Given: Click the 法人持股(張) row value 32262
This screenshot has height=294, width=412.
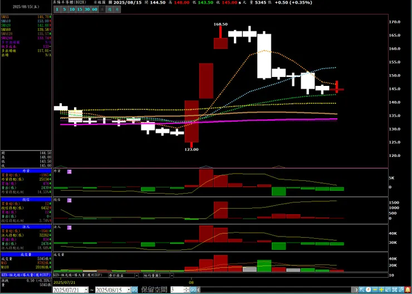Looking at the screenshot, I should [44, 235].
